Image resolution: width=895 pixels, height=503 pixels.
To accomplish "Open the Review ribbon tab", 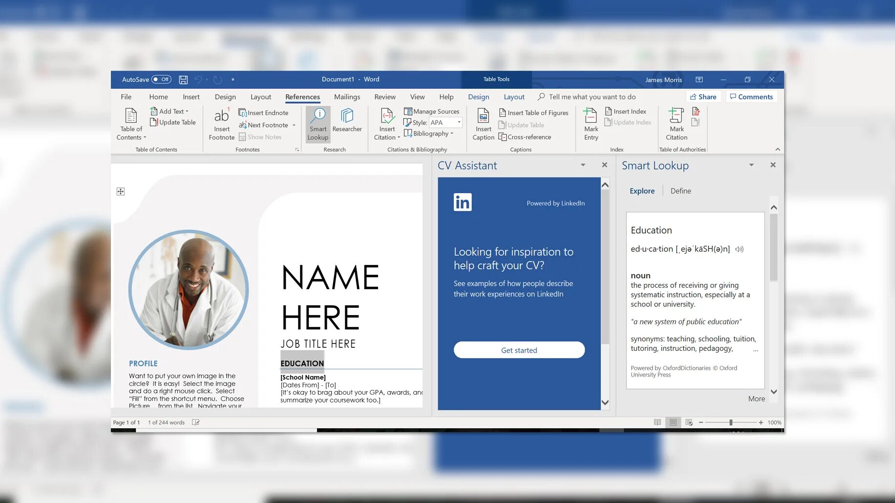I will 385,97.
